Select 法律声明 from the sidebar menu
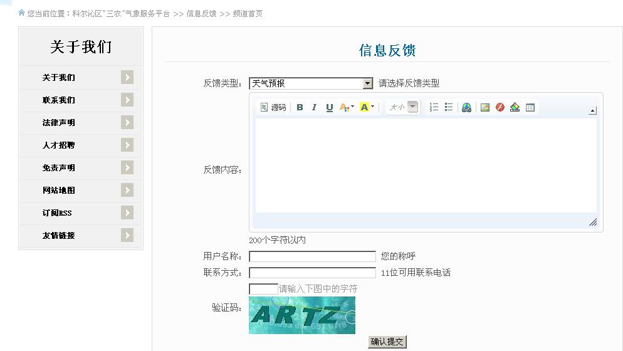623x351 pixels. click(x=59, y=123)
